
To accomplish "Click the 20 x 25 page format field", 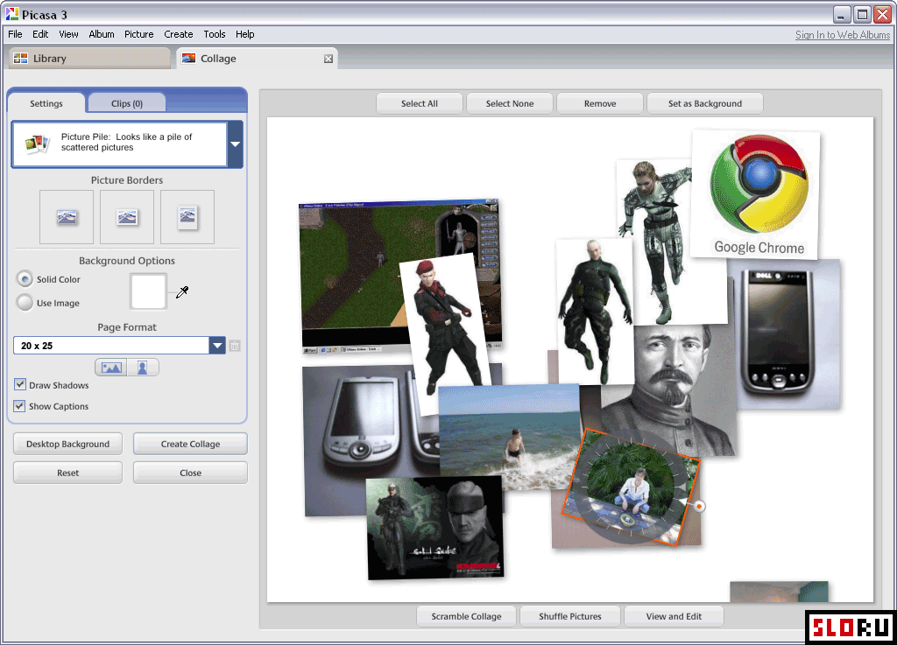I will click(x=111, y=346).
